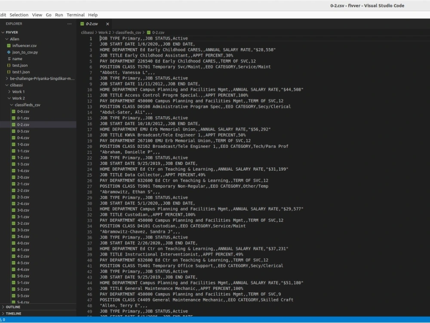The image size is (430, 323).
Task: Click the 1-0.csv file icon
Action: tap(13, 144)
